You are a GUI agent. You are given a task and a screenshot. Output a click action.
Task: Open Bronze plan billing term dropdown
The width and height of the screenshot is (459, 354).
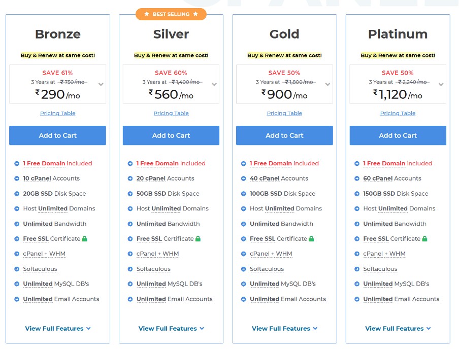point(101,85)
